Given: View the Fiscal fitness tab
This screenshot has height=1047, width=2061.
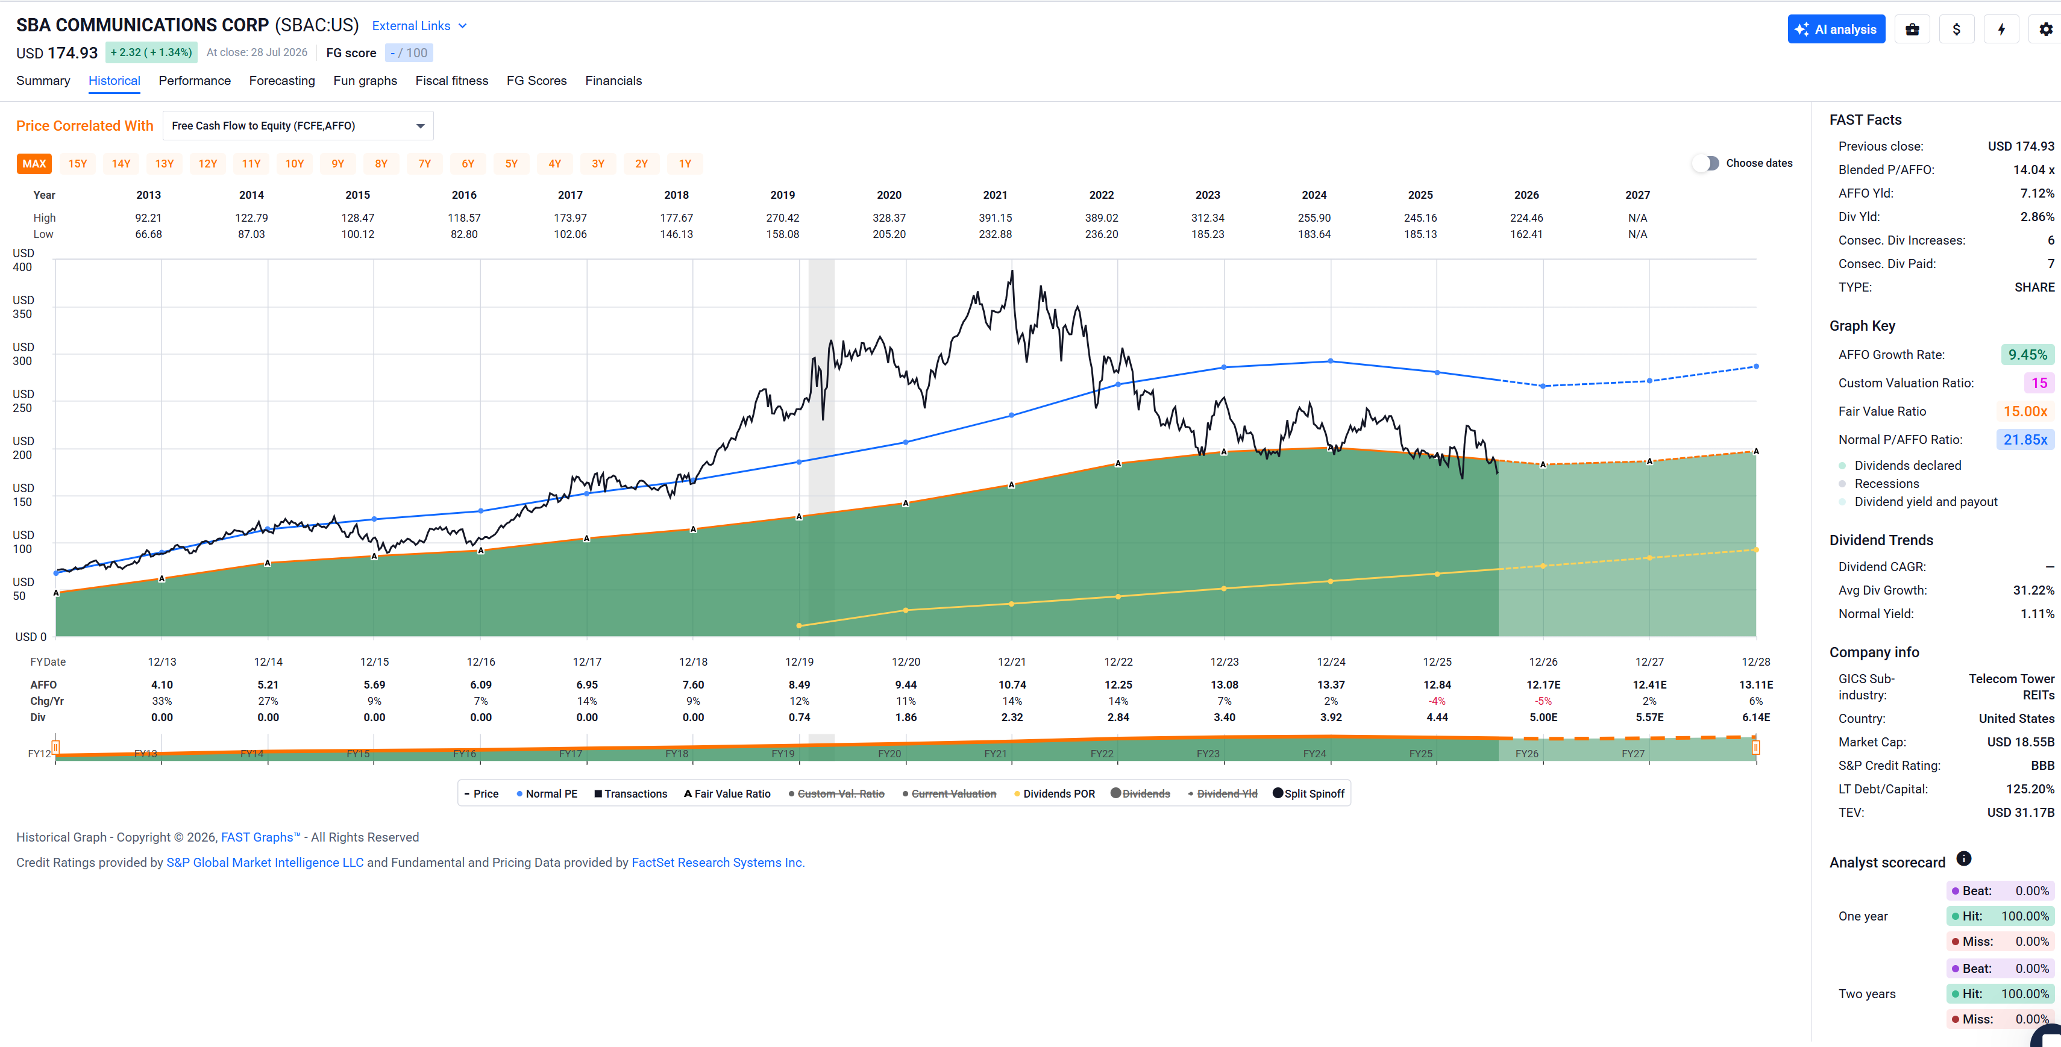Looking at the screenshot, I should (451, 81).
